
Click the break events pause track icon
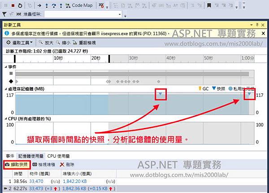(11, 74)
